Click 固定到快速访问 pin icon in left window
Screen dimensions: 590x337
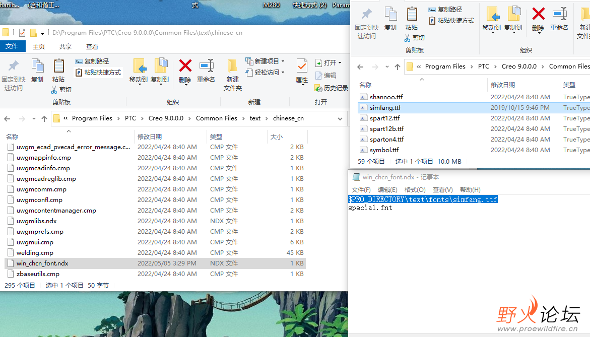(x=14, y=66)
